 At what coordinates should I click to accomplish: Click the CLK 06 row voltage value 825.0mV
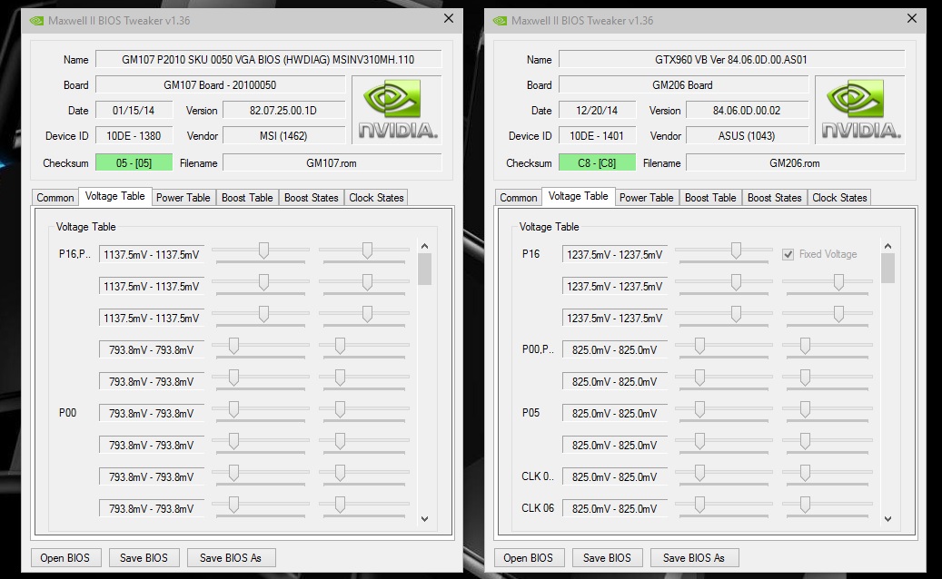point(615,509)
